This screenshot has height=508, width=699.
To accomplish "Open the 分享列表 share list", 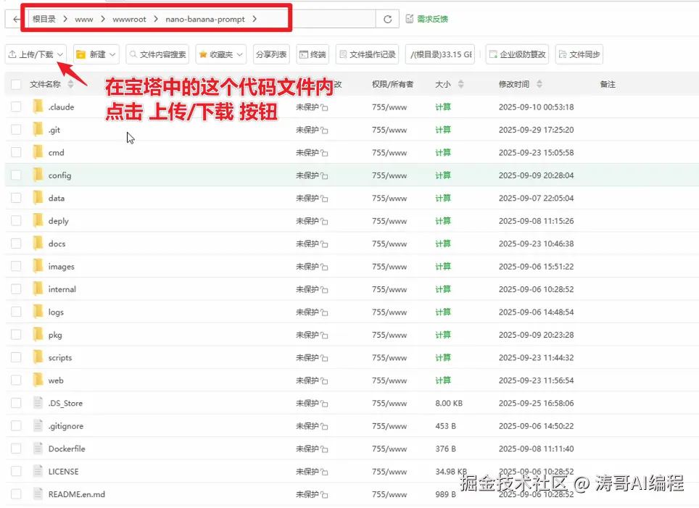I will coord(271,54).
